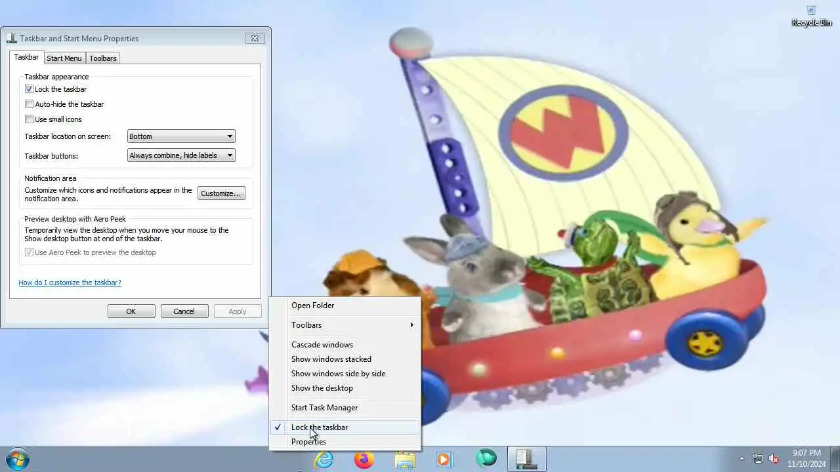This screenshot has height=472, width=840.
Task: Close Taskbar and Start Menu Properties dialog
Action: point(255,38)
